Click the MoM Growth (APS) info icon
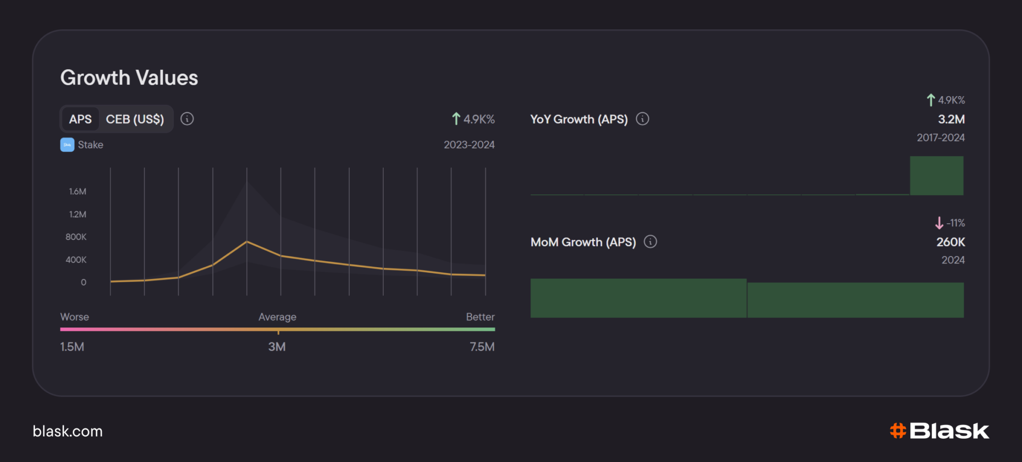Image resolution: width=1022 pixels, height=462 pixels. 650,242
